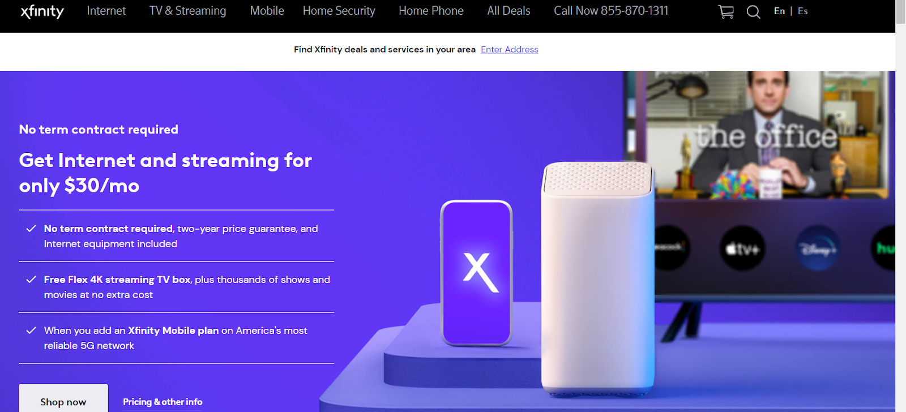Open the Enter Address link
The width and height of the screenshot is (906, 412).
(x=510, y=49)
